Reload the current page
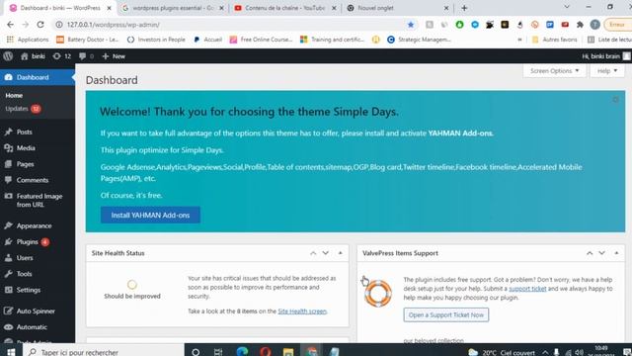 (40, 25)
